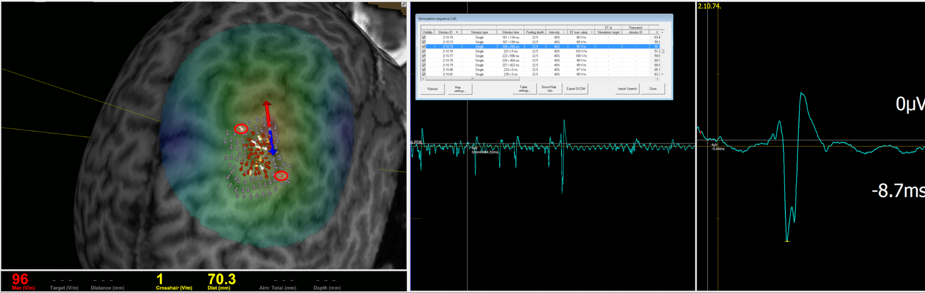This screenshot has width=925, height=293.
Task: Click the Target (V/m) readout
Action: click(64, 284)
